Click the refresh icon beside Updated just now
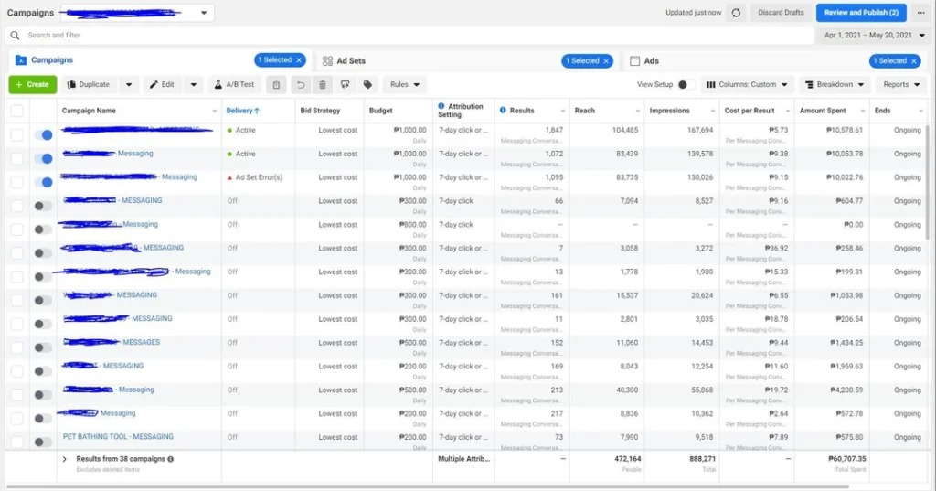 736,13
